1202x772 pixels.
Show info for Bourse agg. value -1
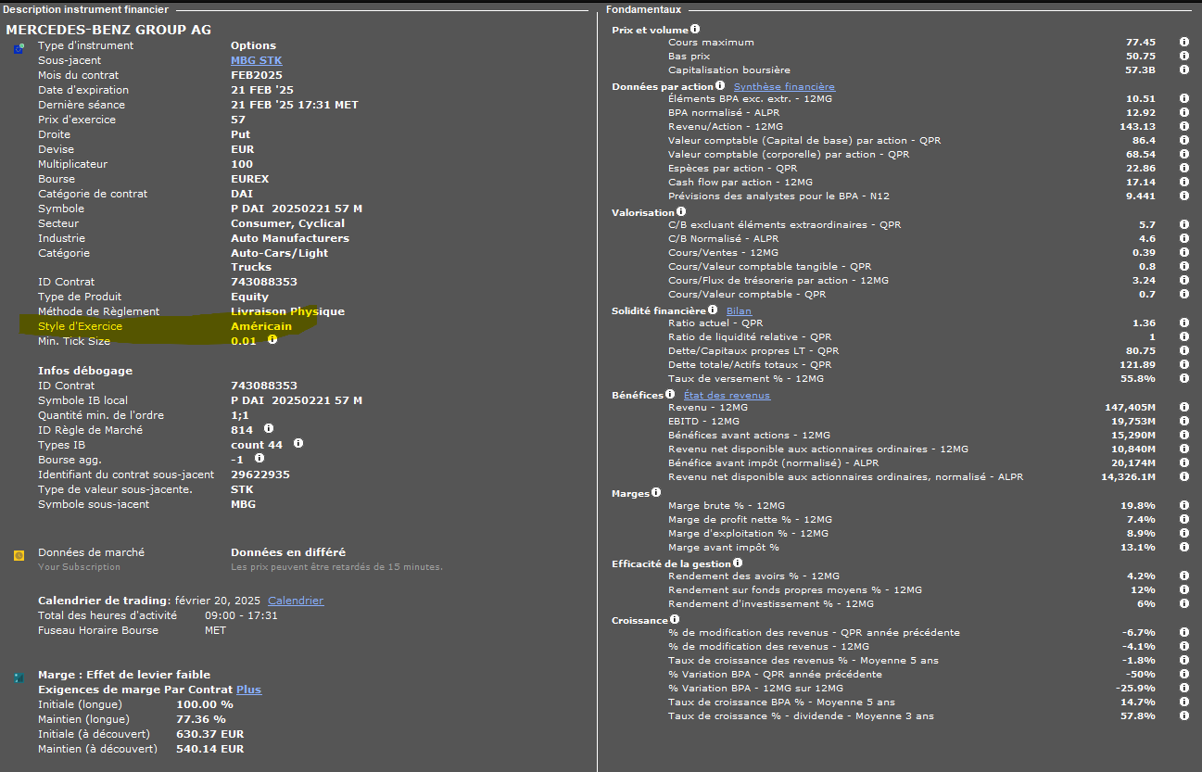tap(259, 458)
